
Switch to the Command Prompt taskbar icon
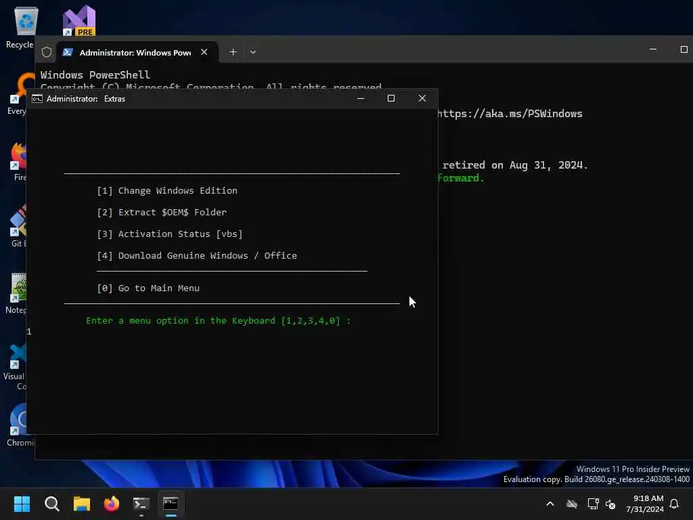tap(171, 504)
